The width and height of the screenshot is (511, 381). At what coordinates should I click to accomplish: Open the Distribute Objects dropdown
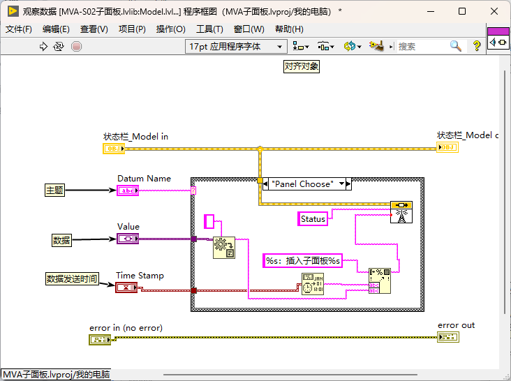point(326,47)
